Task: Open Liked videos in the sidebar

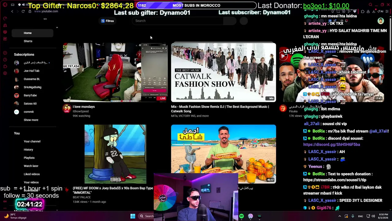Action: [32, 174]
